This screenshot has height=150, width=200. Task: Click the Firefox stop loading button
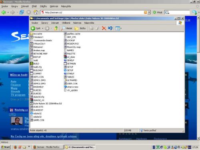29,12
